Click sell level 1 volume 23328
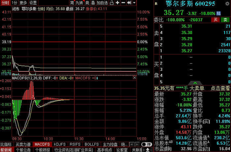This screenshot has width=231, height=152. tap(224, 51)
